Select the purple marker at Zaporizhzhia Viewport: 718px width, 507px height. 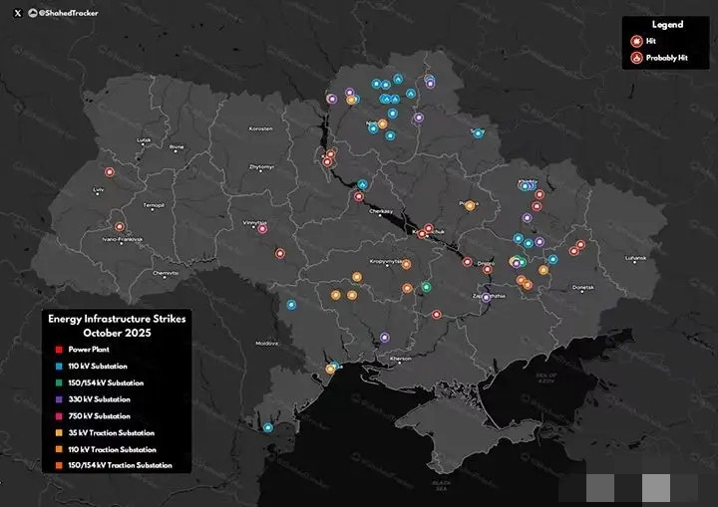click(x=486, y=298)
